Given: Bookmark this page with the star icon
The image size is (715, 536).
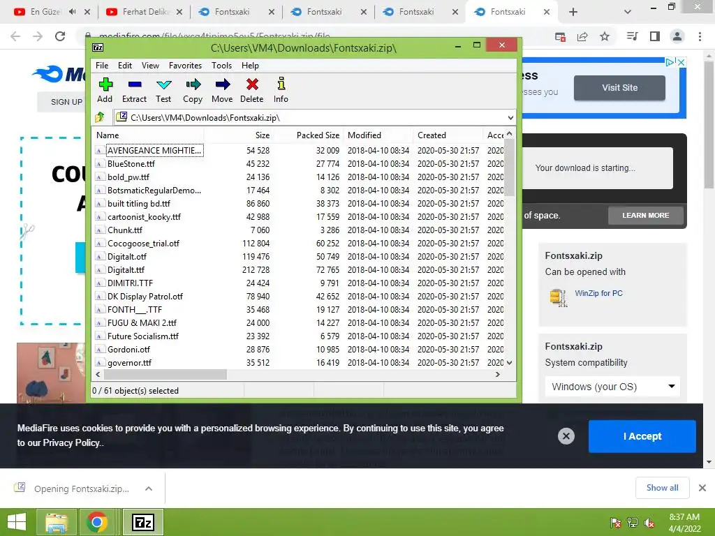Looking at the screenshot, I should tap(605, 36).
